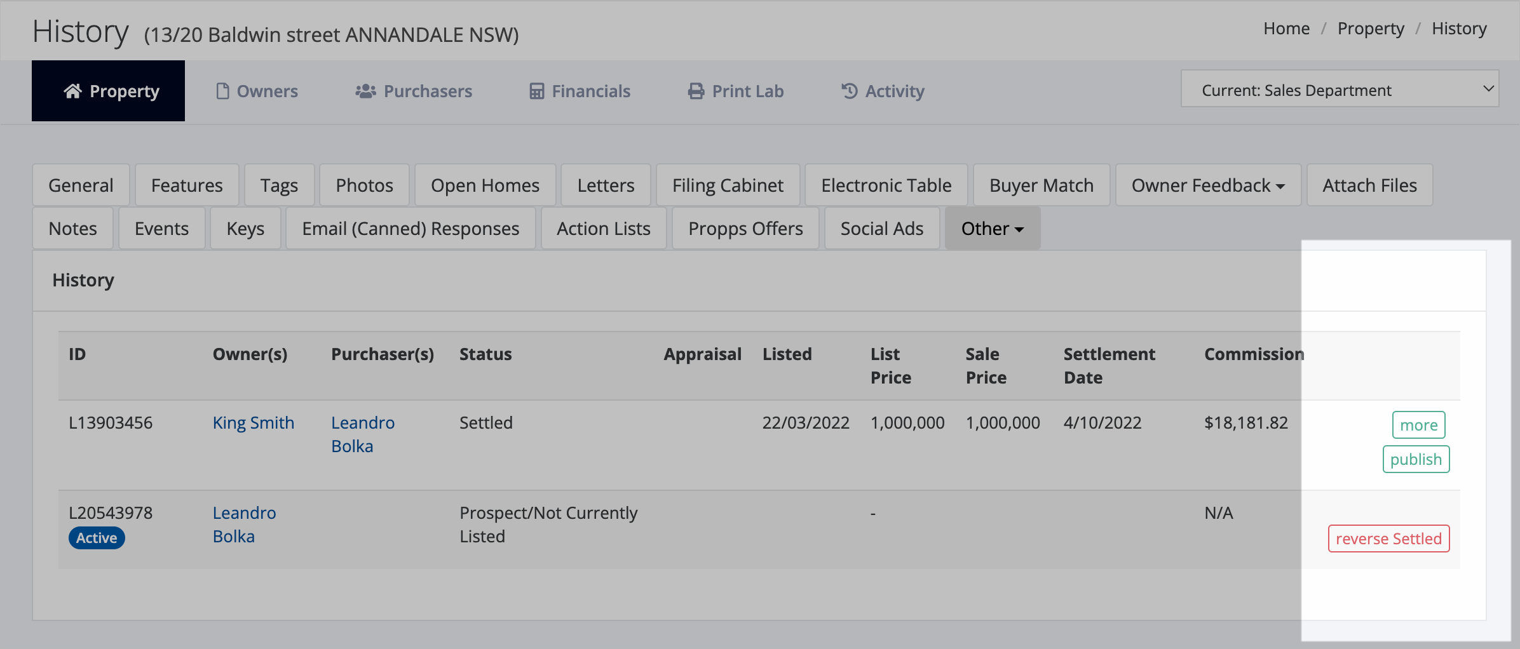The height and width of the screenshot is (649, 1520).
Task: Select listing ID L20543978
Action: coord(111,513)
